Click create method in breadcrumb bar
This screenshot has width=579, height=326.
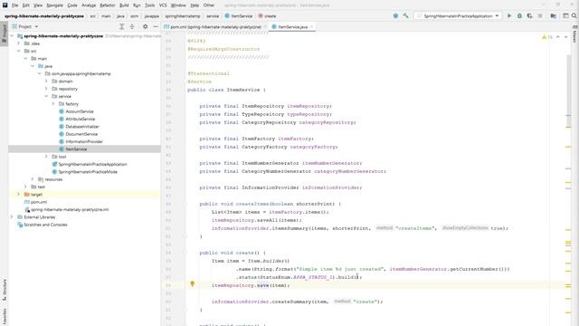tap(267, 16)
